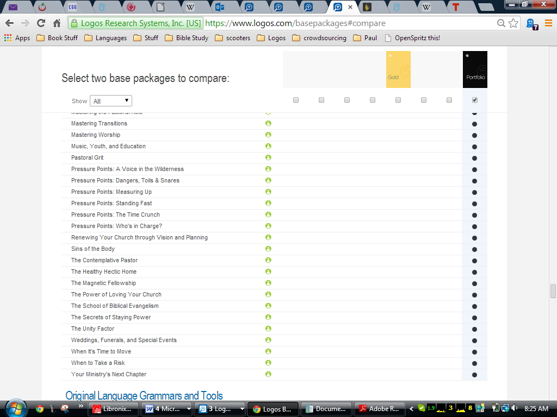Viewport: 557px width, 417px height.
Task: Open the Apps shortcut in bookmarks bar
Action: [x=17, y=38]
